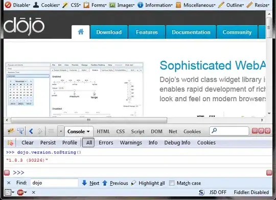The image size is (276, 200).
Task: Activate the Firebug element inspector icon
Action: coord(20,131)
